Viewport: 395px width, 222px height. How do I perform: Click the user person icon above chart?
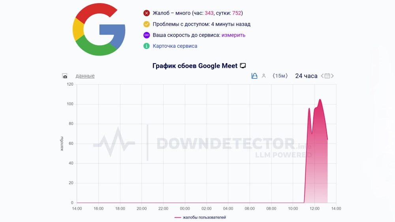[x=264, y=76]
